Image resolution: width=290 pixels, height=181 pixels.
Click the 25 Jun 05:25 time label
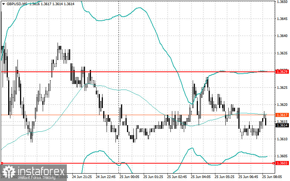224,177
